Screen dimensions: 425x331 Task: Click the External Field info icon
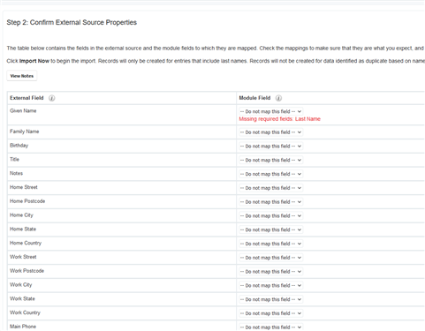[52, 98]
